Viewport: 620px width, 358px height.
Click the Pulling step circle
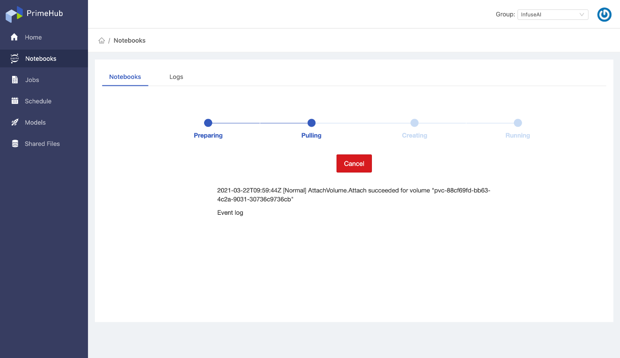312,123
